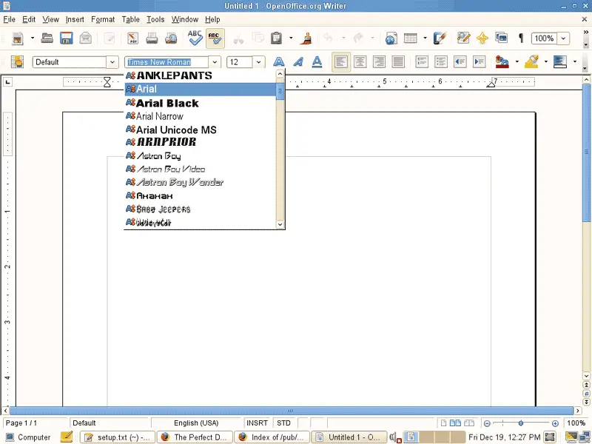Open Styles and Formatting window icon

click(x=17, y=62)
